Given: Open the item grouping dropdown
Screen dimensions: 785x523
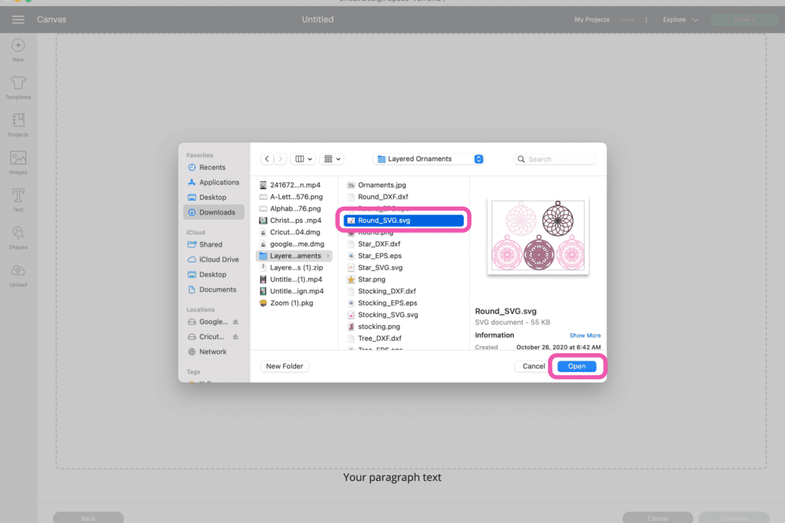Looking at the screenshot, I should (x=332, y=159).
